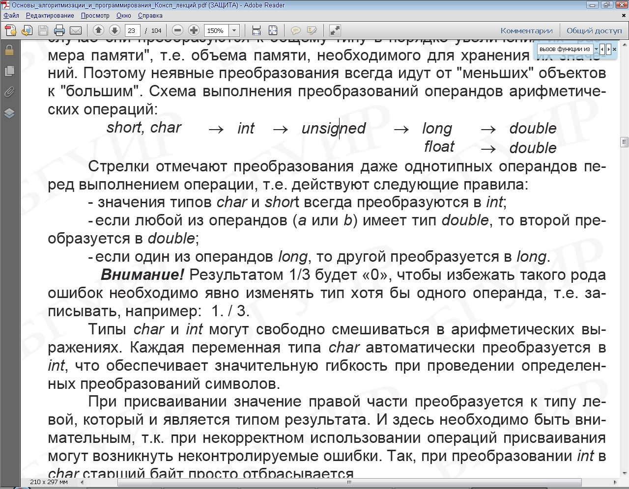Click the word 'Стрелки' starting the paragraph
This screenshot has height=489, width=629.
click(118, 166)
